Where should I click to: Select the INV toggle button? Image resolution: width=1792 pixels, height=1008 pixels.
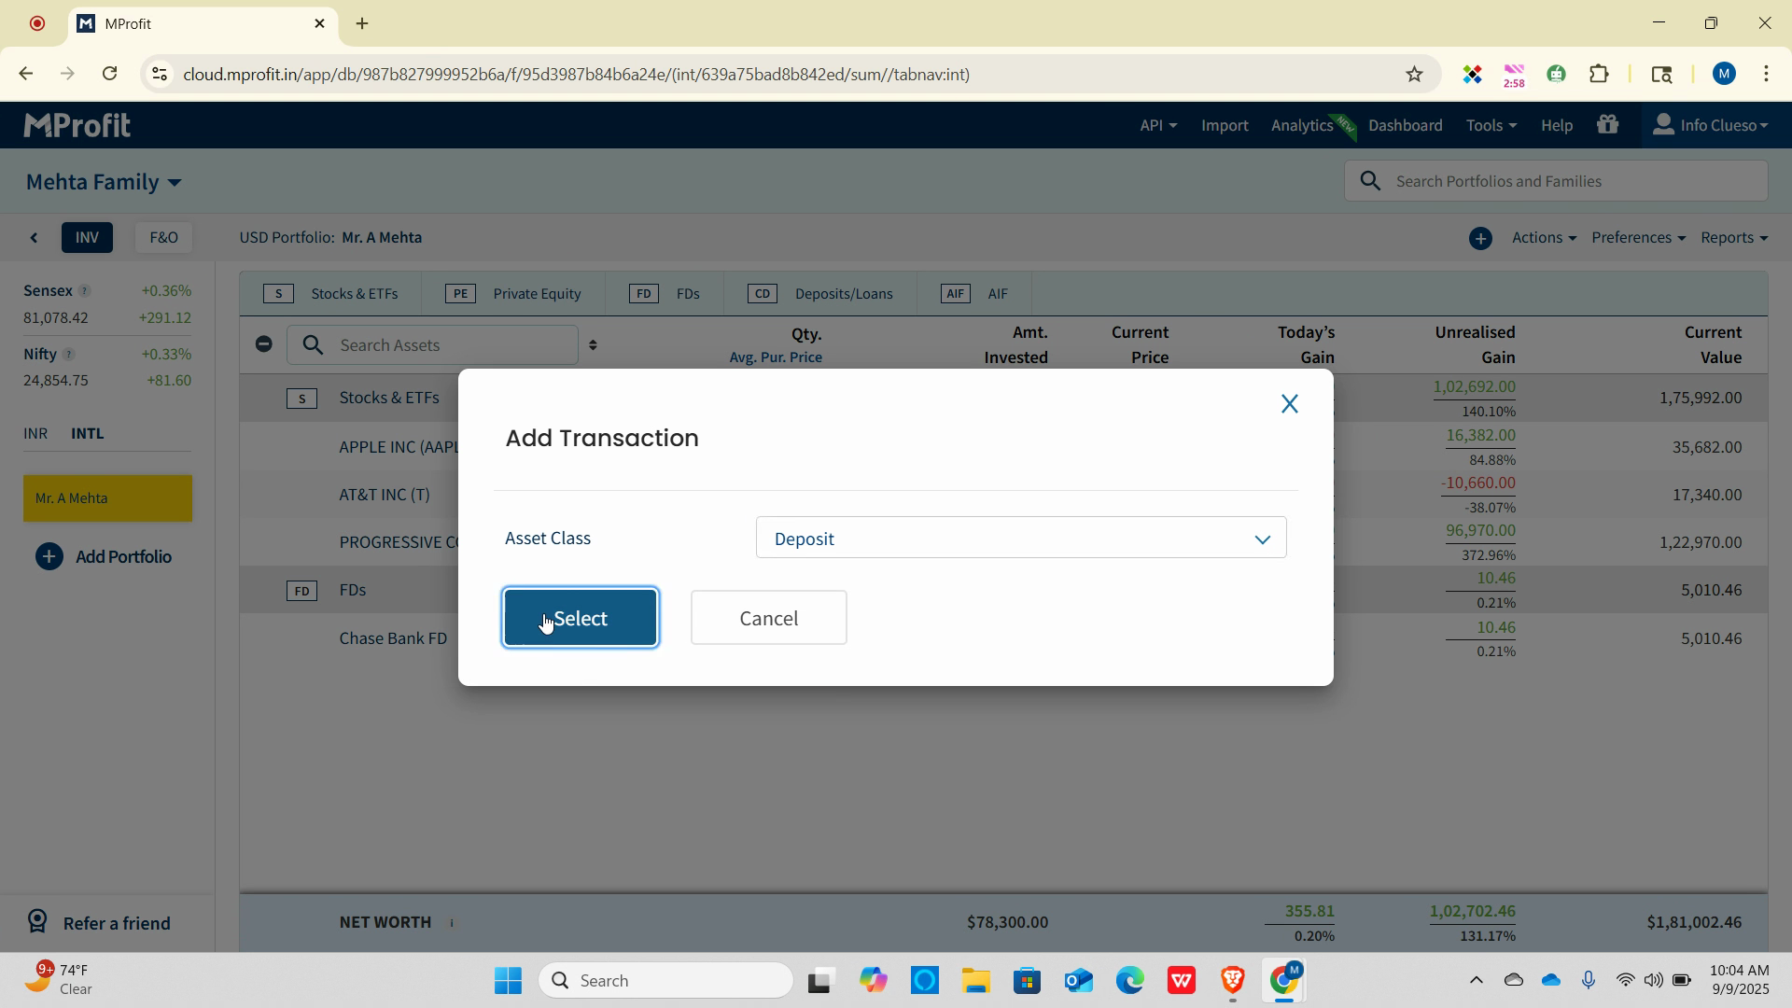[87, 238]
